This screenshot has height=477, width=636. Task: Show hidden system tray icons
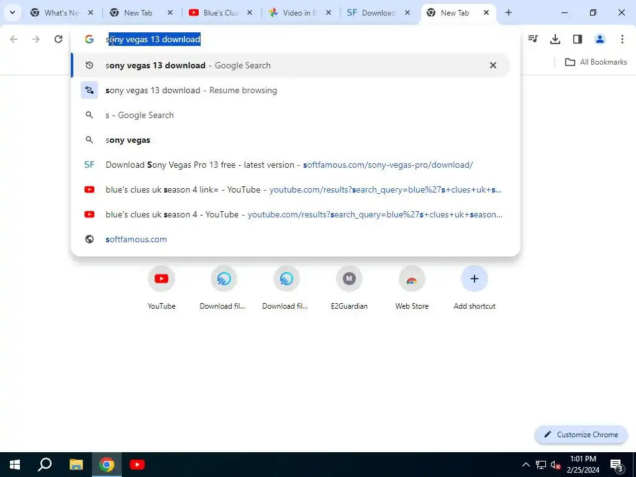click(x=525, y=465)
